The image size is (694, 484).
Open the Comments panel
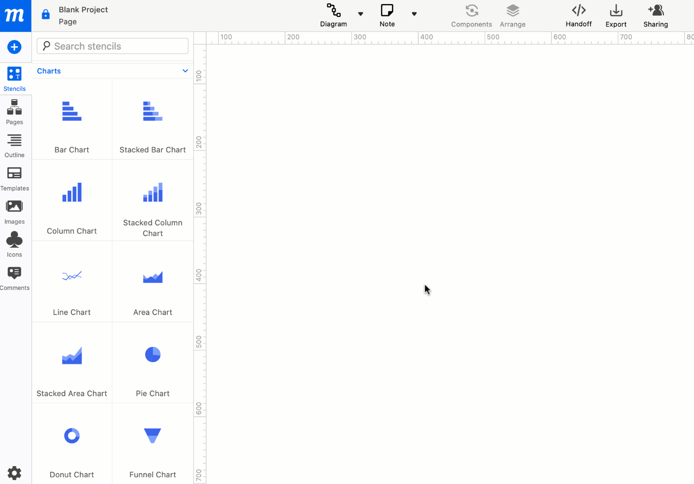pos(14,277)
